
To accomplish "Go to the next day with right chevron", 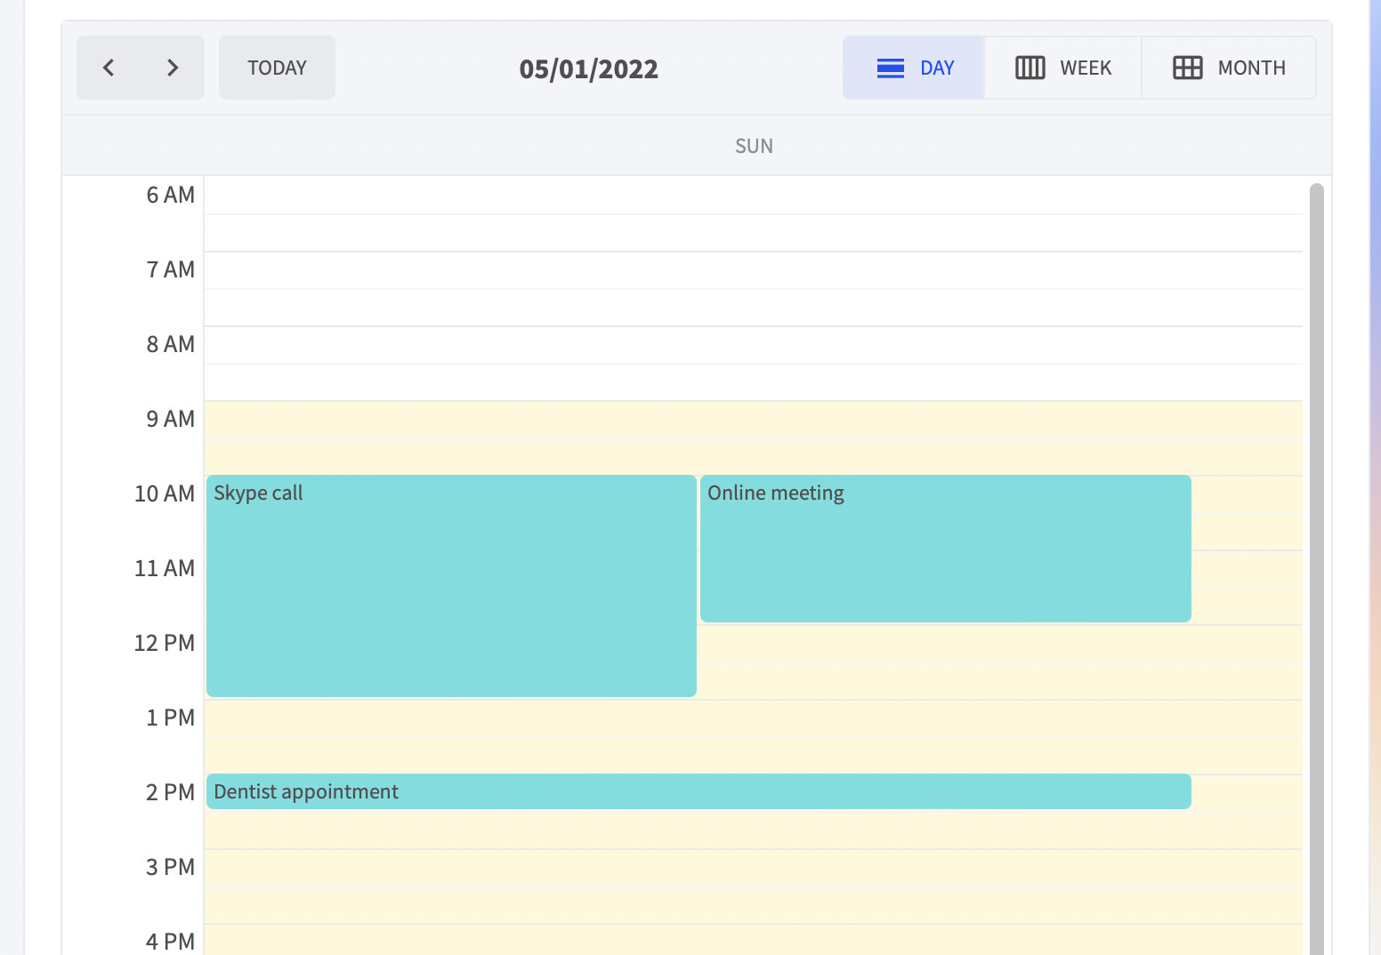I will pyautogui.click(x=173, y=68).
